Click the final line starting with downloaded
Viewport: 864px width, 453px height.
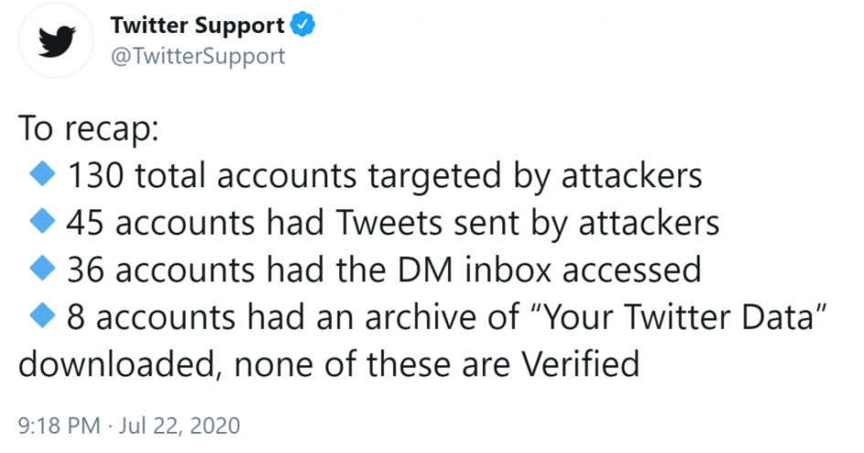click(x=329, y=364)
